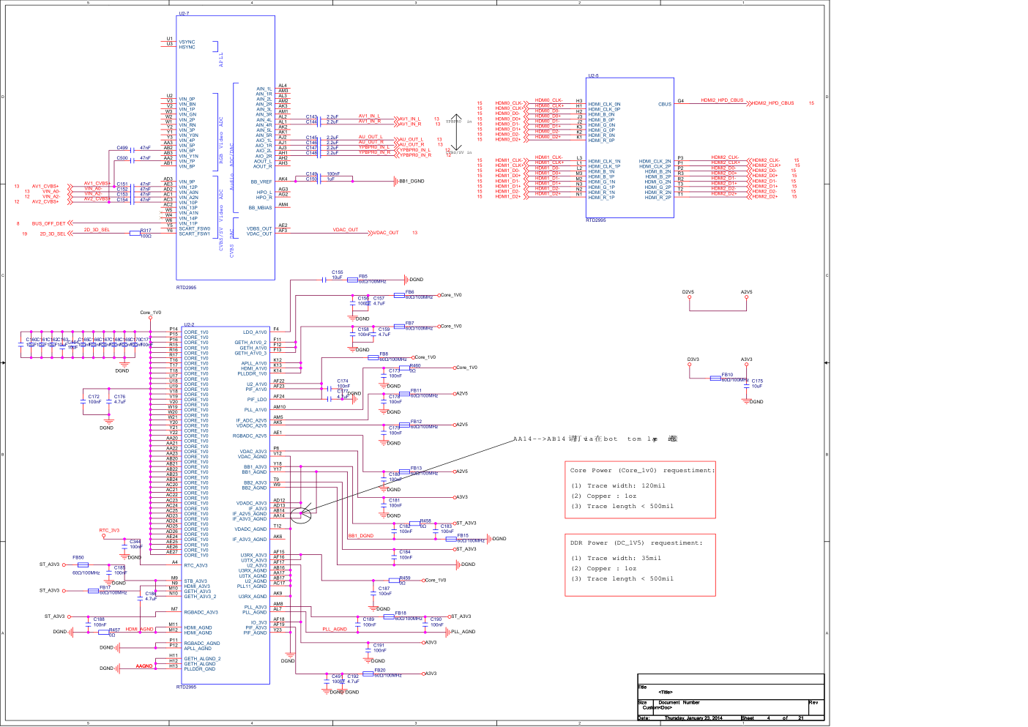The height and width of the screenshot is (727, 1028).
Task: Click the RTC_3V3 power symbol
Action: coord(104,535)
